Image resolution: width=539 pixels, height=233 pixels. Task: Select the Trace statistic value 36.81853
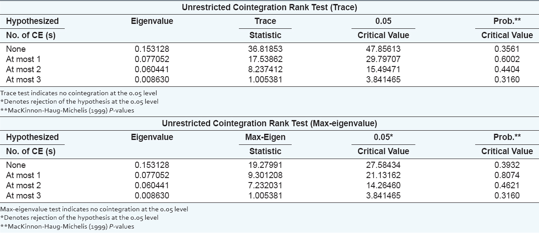tap(265, 49)
